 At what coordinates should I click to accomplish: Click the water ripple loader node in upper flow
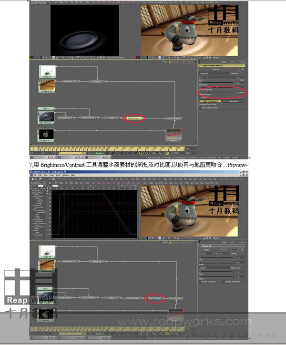click(45, 117)
